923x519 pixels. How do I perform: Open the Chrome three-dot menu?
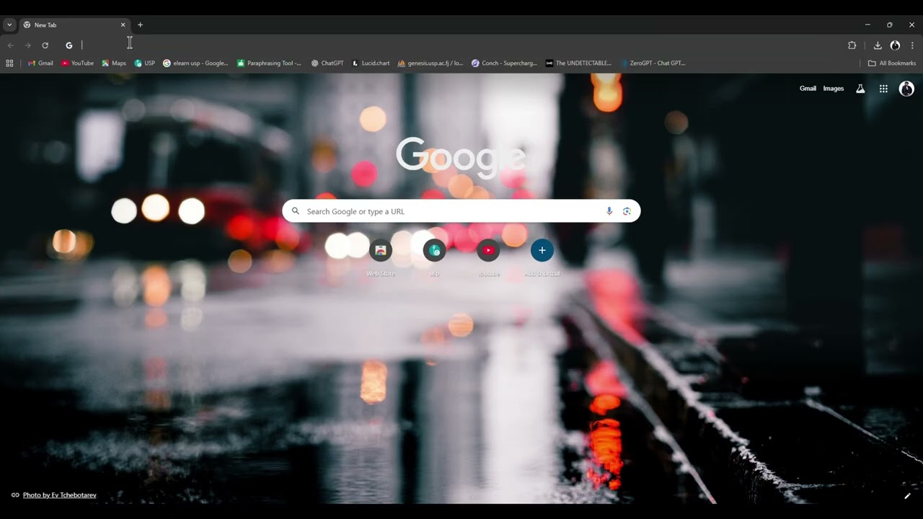pyautogui.click(x=912, y=45)
